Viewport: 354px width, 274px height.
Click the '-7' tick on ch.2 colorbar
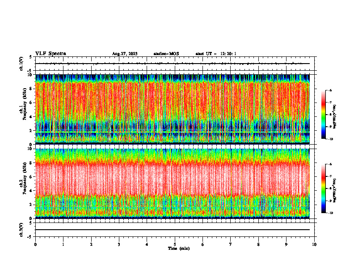point(330,176)
